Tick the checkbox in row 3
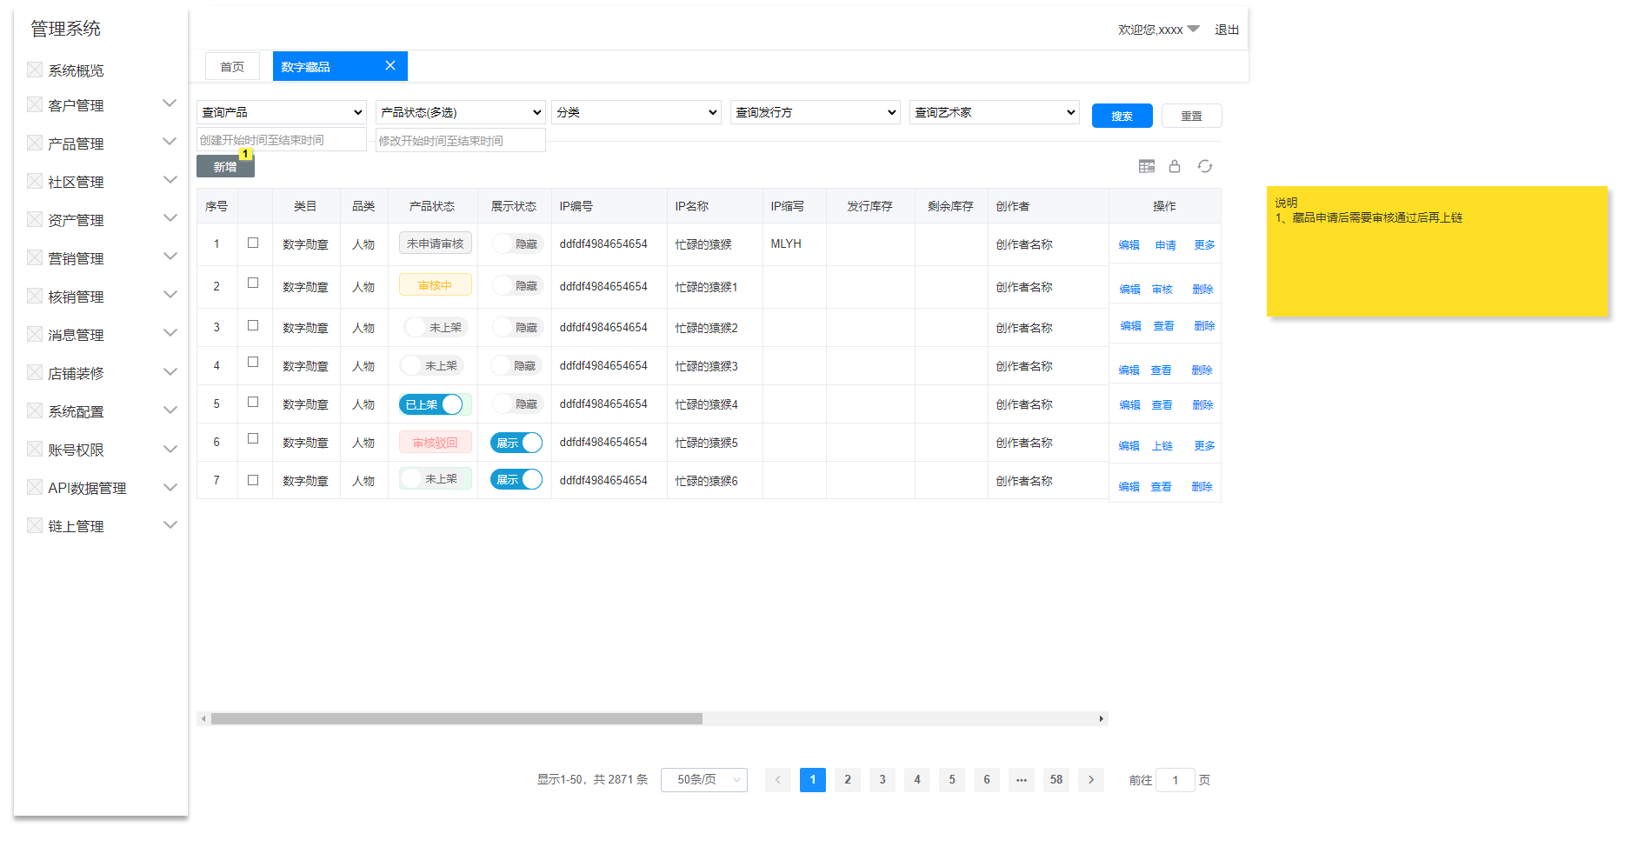This screenshot has height=867, width=1645. click(253, 325)
